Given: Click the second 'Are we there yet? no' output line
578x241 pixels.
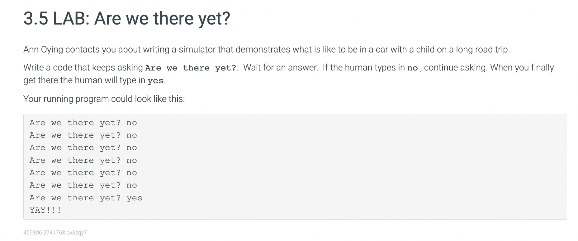Looking at the screenshot, I should [83, 135].
